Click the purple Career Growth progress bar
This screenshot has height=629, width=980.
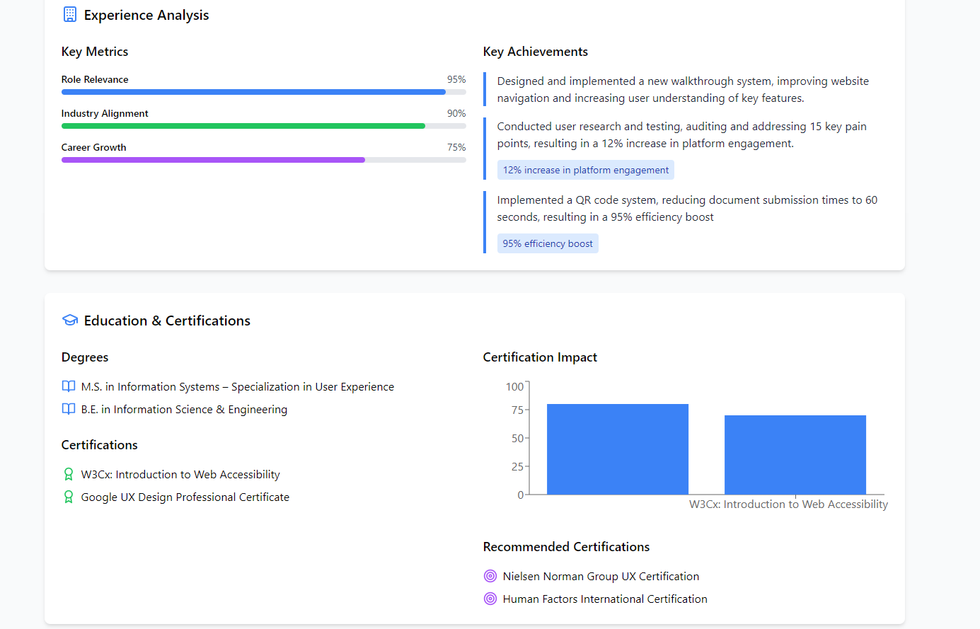(213, 160)
